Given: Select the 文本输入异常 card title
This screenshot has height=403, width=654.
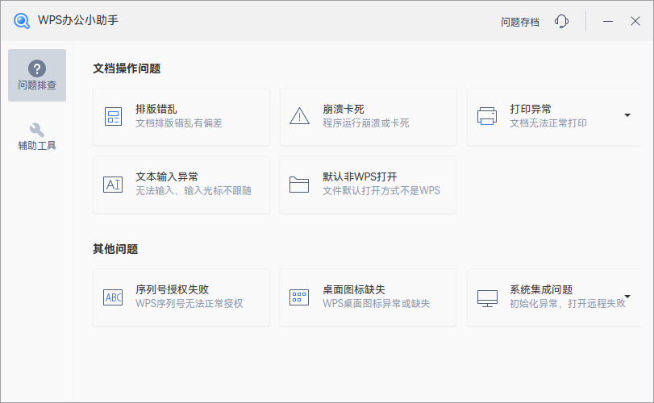Looking at the screenshot, I should point(167,177).
